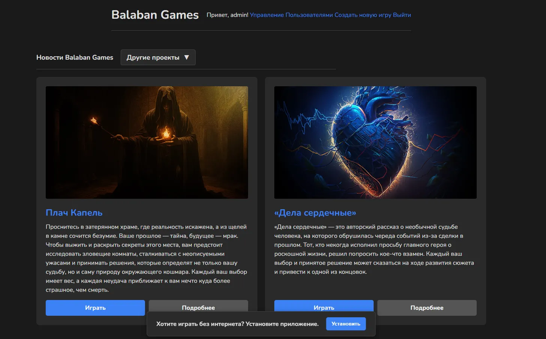The height and width of the screenshot is (339, 546).
Task: Click the Установить app install button
Action: (346, 324)
